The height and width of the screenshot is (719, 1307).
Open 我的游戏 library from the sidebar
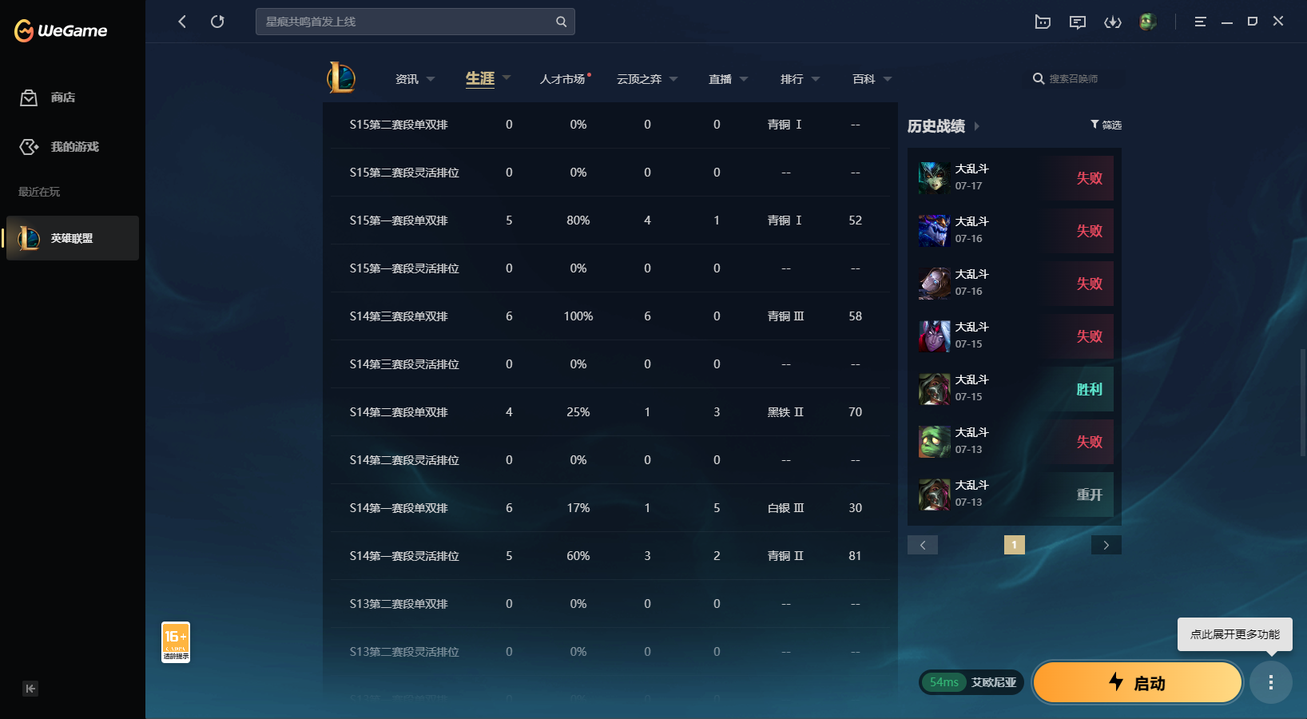[x=59, y=147]
